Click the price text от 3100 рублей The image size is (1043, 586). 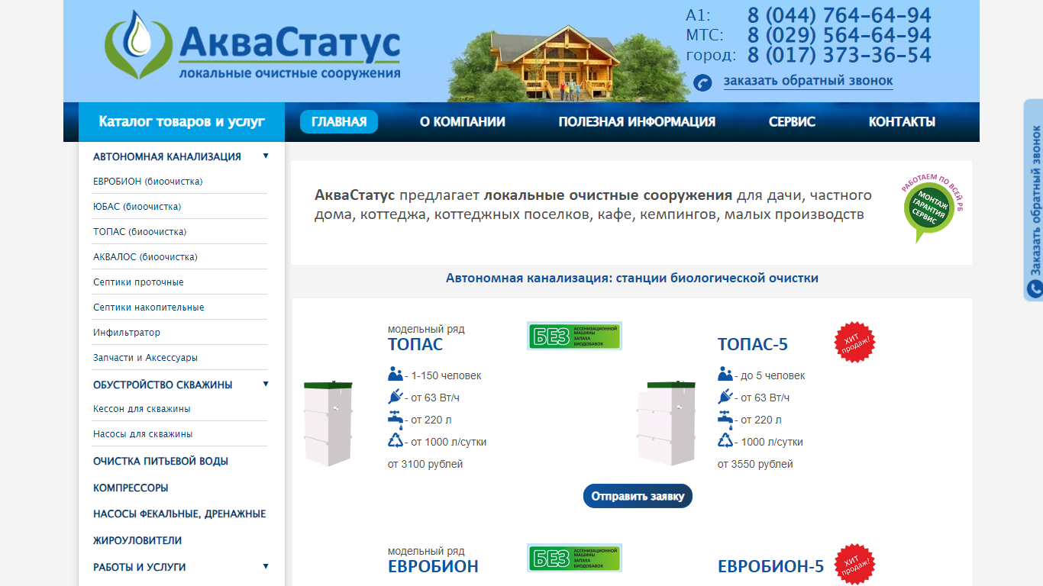425,464
